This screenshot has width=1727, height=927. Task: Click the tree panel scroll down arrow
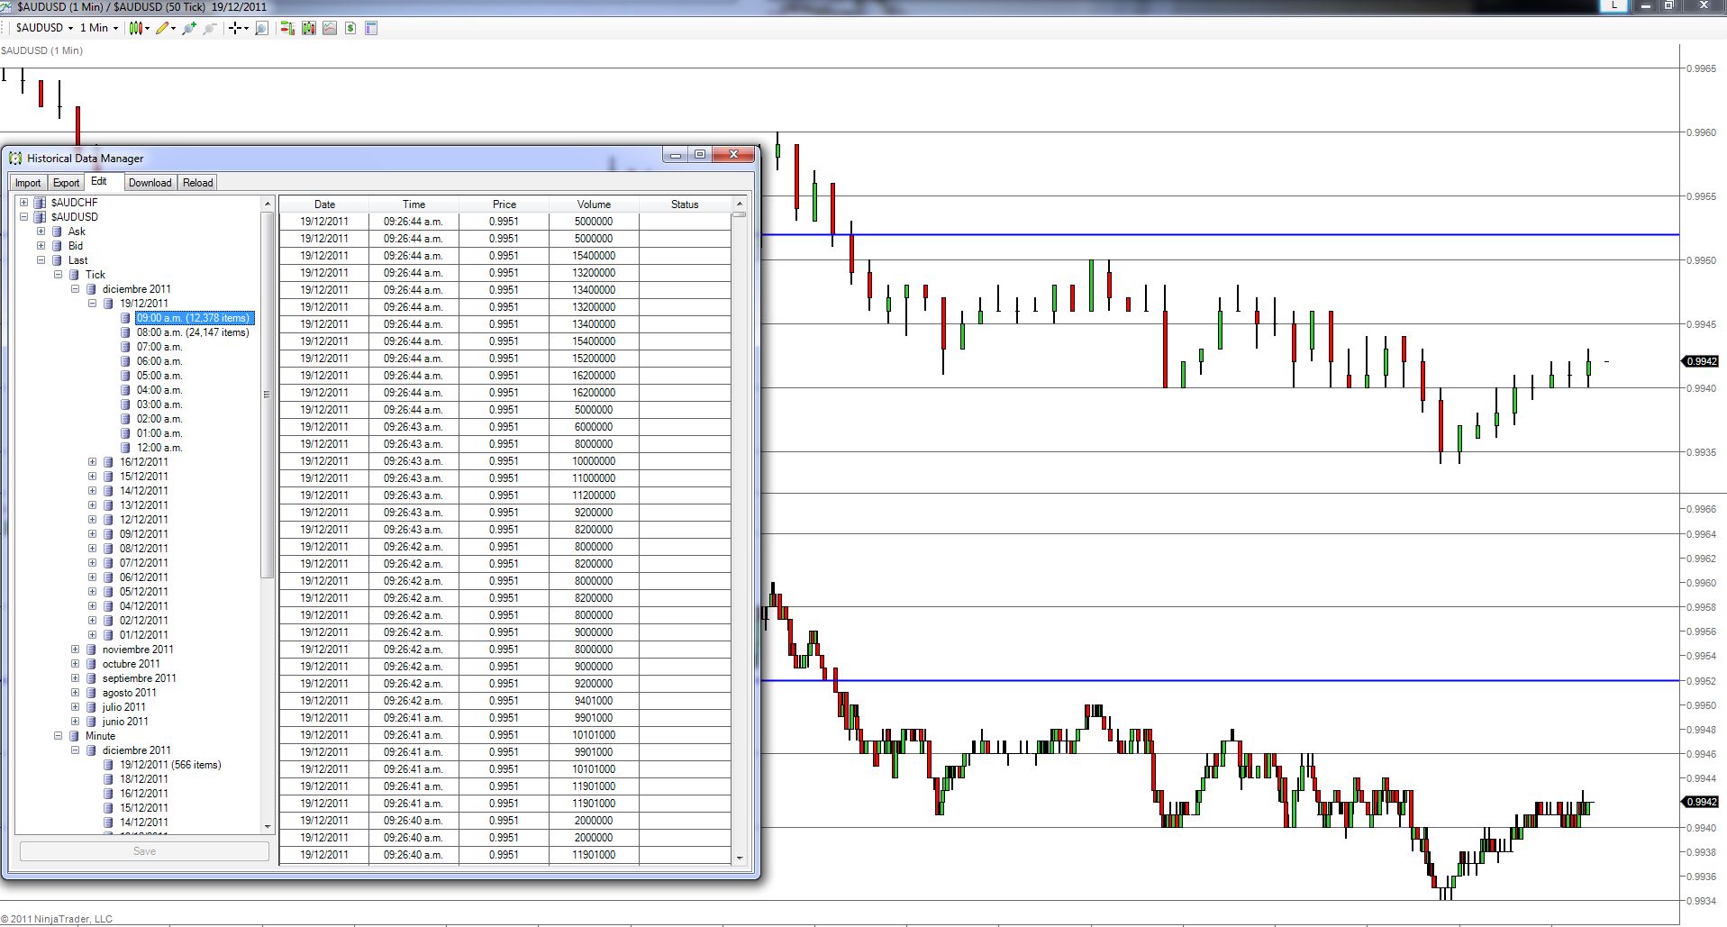267,827
